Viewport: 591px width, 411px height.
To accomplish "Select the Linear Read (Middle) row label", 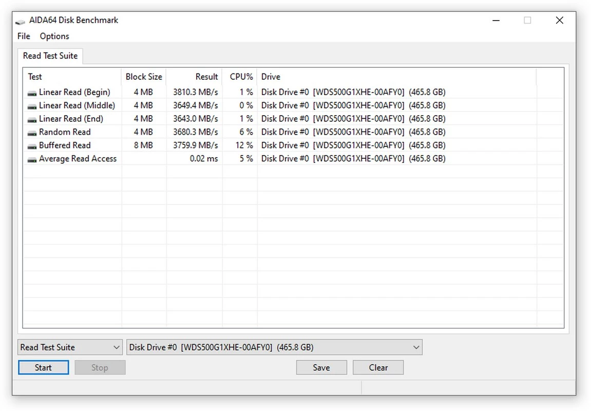I will coord(77,106).
